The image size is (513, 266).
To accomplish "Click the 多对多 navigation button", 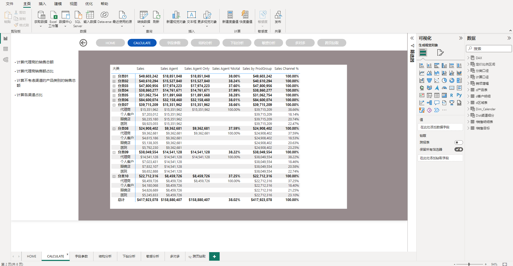I will pos(300,43).
